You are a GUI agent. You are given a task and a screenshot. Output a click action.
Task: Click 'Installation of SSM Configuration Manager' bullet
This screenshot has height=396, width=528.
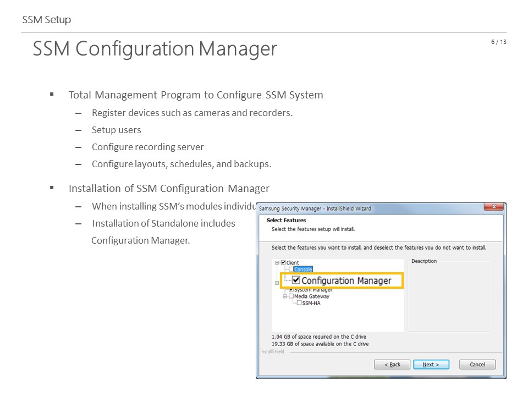169,189
